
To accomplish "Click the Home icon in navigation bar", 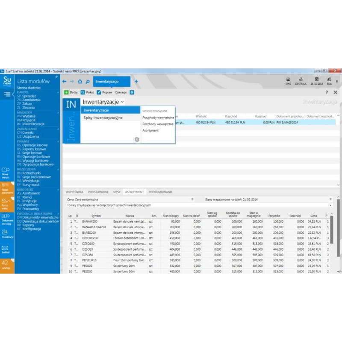I will coord(80,81).
